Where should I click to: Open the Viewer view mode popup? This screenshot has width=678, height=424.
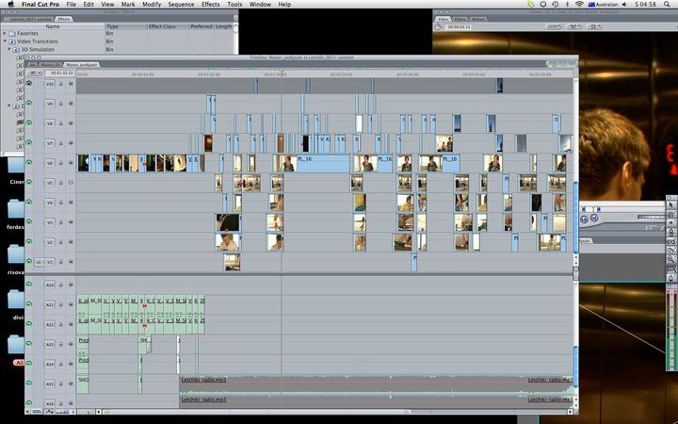click(x=573, y=26)
